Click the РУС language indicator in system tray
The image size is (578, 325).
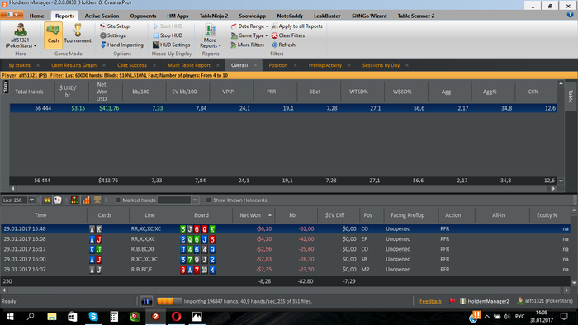519,316
